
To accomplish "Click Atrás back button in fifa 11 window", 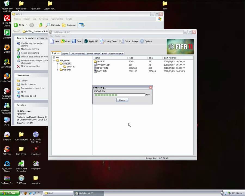I will [19, 25].
